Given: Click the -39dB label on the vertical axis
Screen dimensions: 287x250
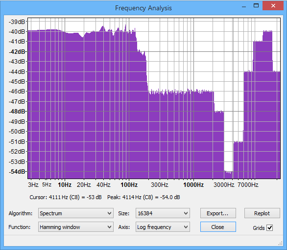Looking at the screenshot, I should (17, 22).
